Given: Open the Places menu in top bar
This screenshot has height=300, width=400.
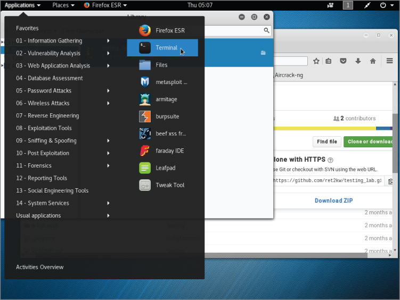Looking at the screenshot, I should click(x=63, y=5).
